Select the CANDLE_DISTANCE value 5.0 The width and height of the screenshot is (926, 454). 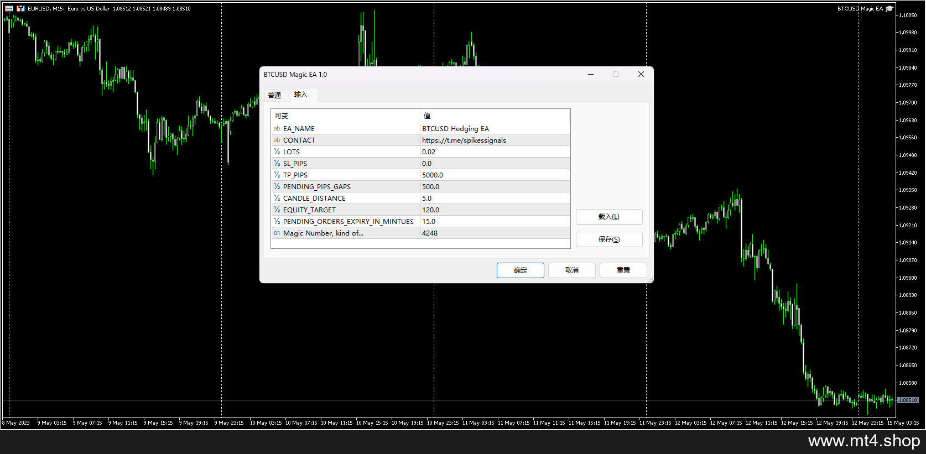(426, 199)
